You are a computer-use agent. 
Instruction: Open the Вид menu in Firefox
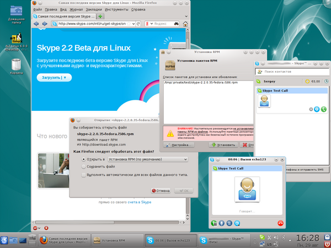[x=63, y=9]
